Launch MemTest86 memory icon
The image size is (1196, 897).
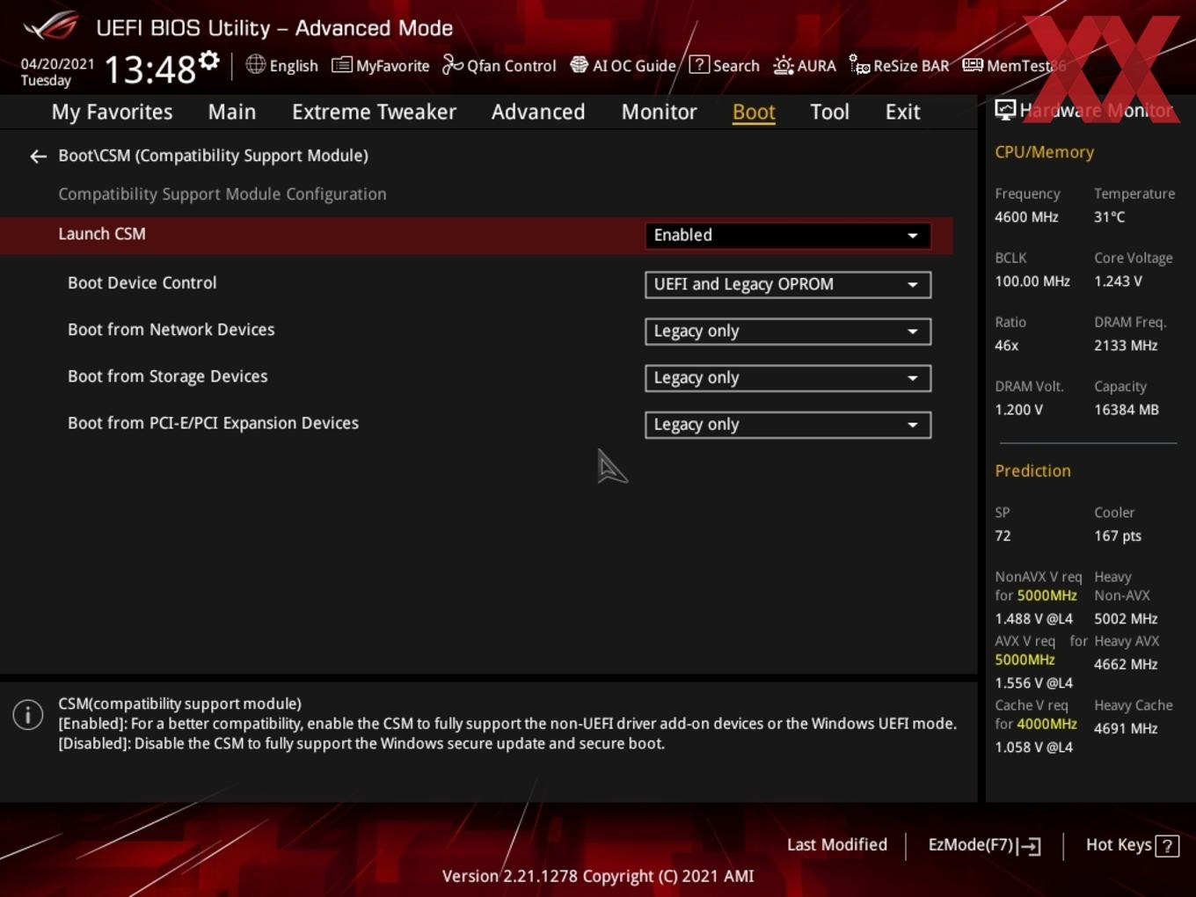coord(973,65)
